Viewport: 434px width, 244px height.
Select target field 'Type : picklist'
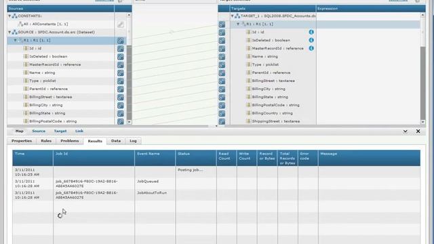[265, 64]
